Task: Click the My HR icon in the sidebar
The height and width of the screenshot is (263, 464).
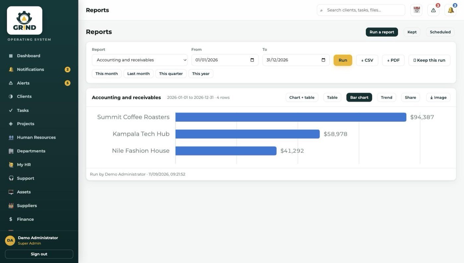Action: [11, 165]
